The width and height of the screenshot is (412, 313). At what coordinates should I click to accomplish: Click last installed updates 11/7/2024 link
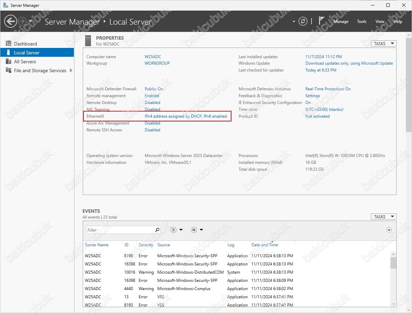click(x=323, y=57)
